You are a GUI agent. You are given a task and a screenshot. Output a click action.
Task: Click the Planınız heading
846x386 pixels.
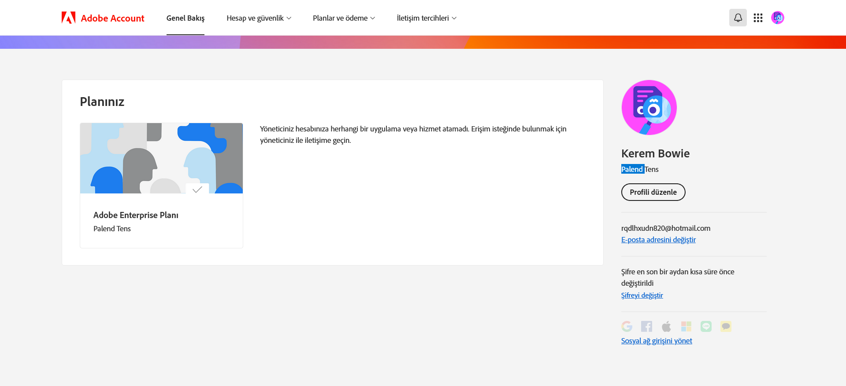point(102,102)
